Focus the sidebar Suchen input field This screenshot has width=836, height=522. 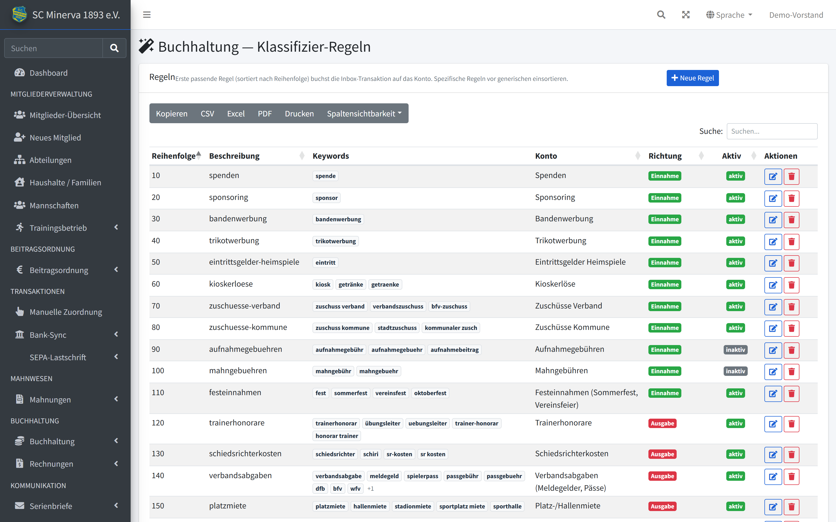pyautogui.click(x=54, y=48)
